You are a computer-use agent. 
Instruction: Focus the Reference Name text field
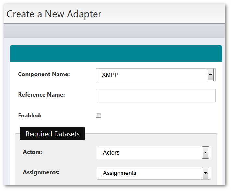point(156,95)
